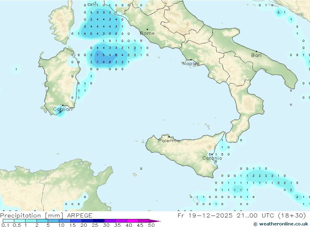
Task: Click the 0.1 to 0.5 legend swatch
Action: tap(8, 221)
